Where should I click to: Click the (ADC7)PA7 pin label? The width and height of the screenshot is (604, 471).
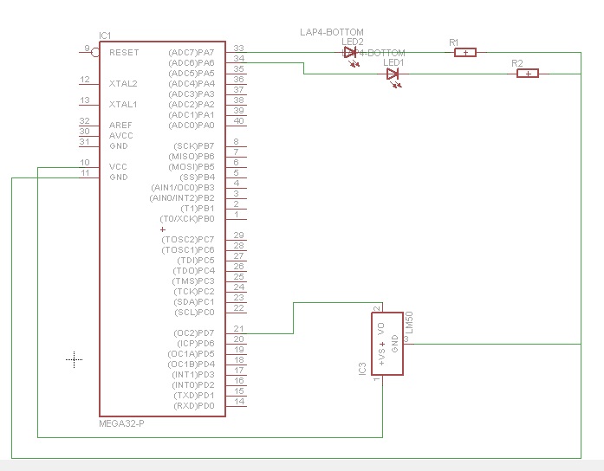click(x=192, y=52)
